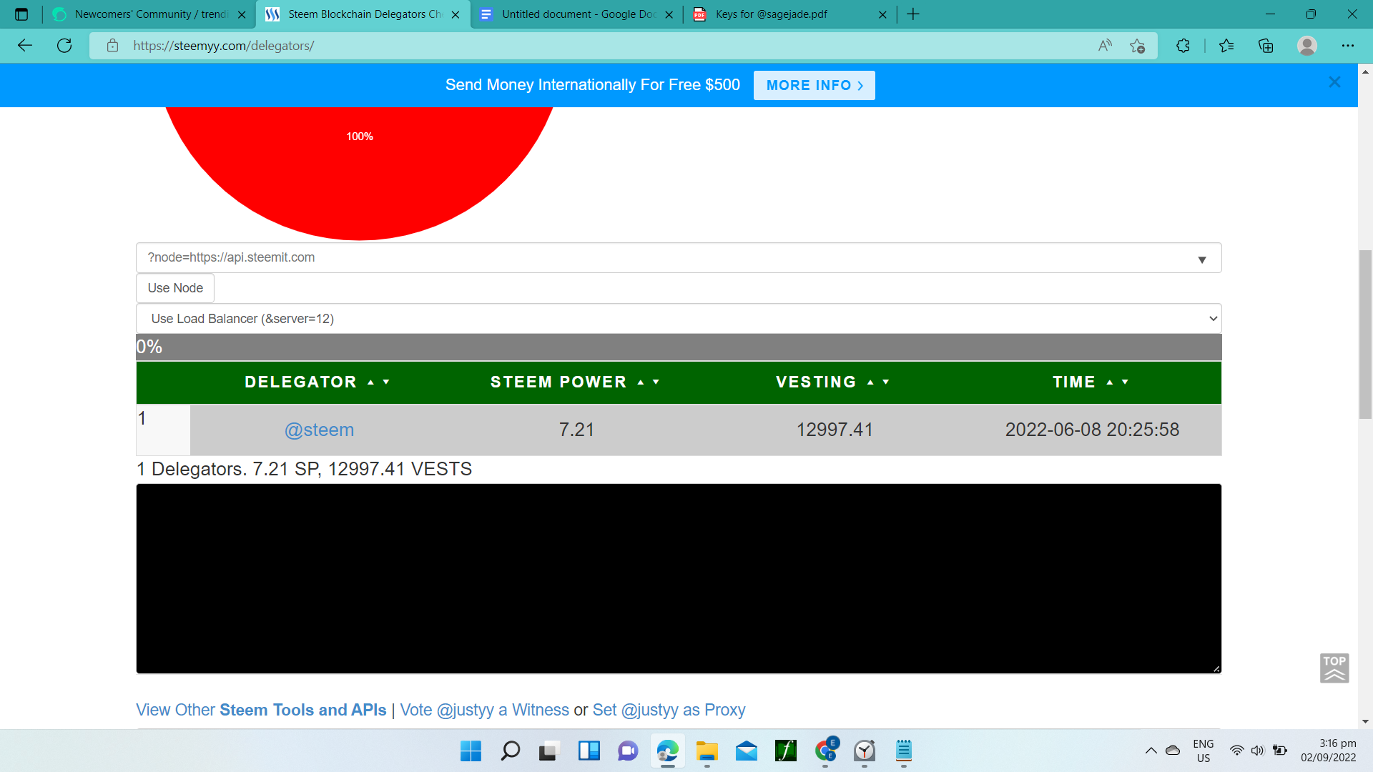Activate the Read aloud icon
The height and width of the screenshot is (772, 1373).
(1105, 46)
